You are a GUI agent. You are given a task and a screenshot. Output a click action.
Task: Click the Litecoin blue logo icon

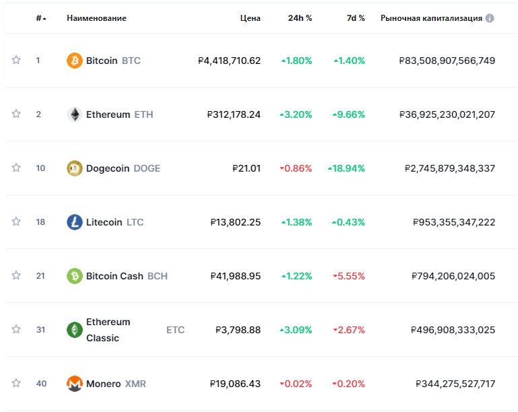tap(75, 222)
